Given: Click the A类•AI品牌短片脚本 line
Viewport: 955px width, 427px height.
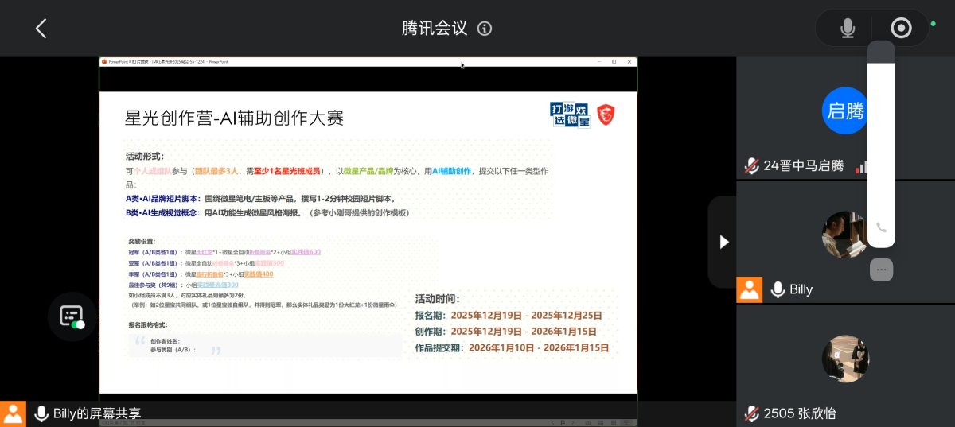Looking at the screenshot, I should [x=259, y=198].
